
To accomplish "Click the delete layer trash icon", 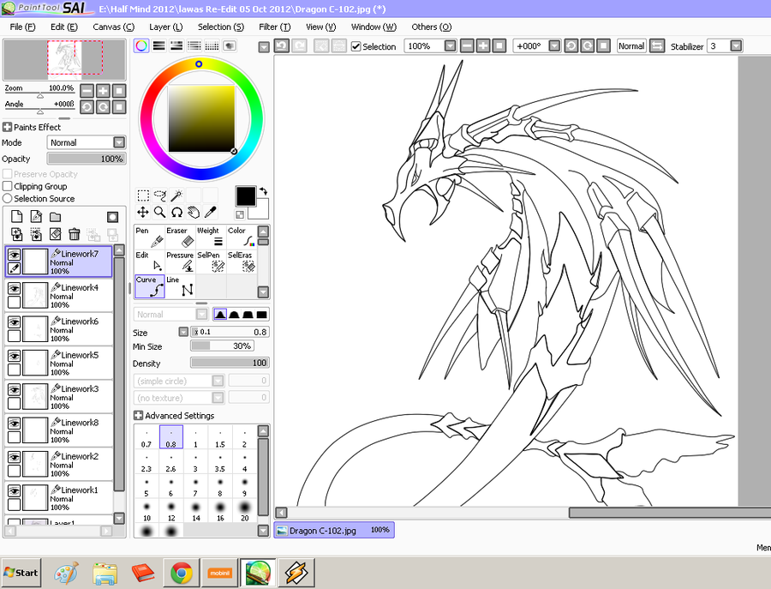I will 75,234.
